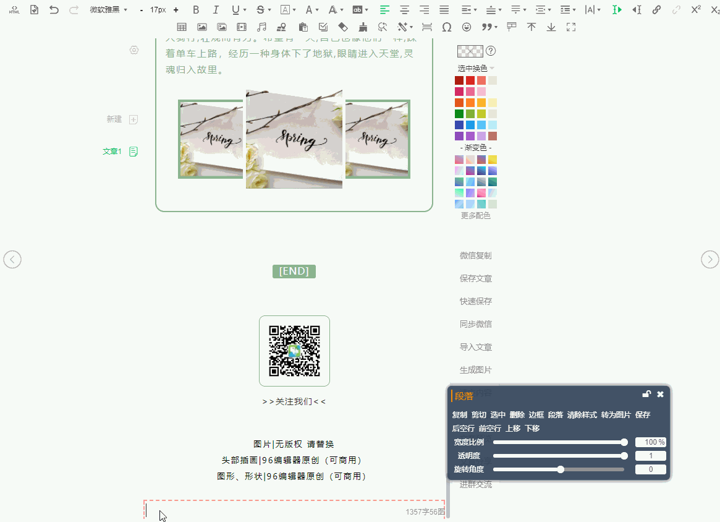Pick the dark green color swatch
The image size is (720, 522).
coord(459,114)
